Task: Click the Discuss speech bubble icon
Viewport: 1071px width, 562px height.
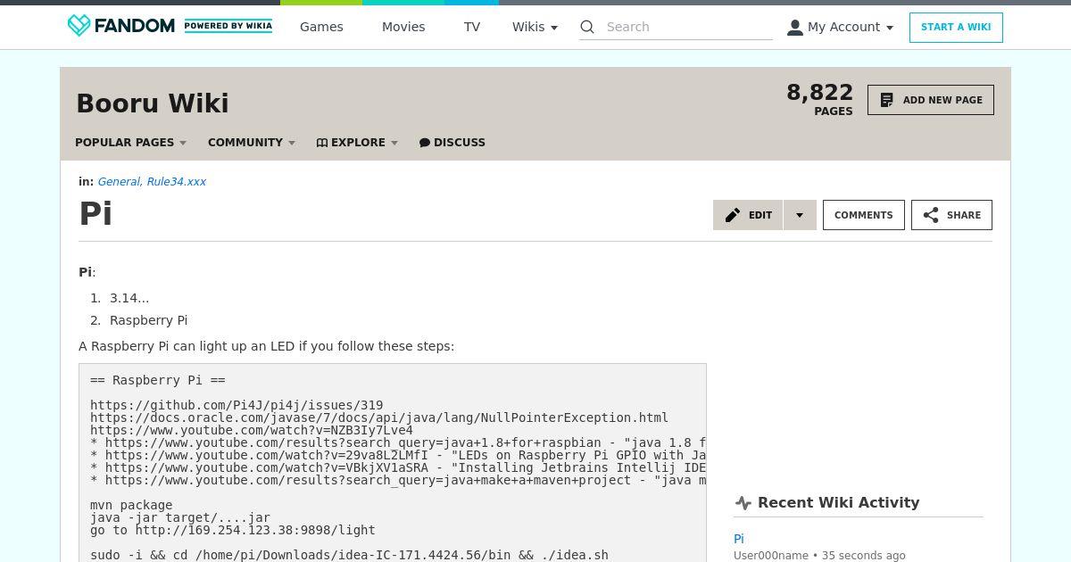Action: 425,143
